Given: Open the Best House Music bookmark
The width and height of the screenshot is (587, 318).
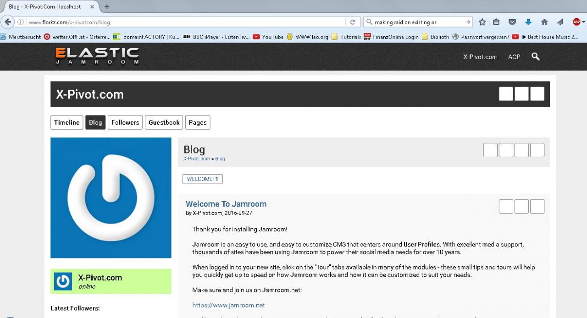Looking at the screenshot, I should [546, 37].
